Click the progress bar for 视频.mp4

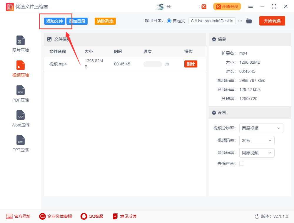(153, 64)
